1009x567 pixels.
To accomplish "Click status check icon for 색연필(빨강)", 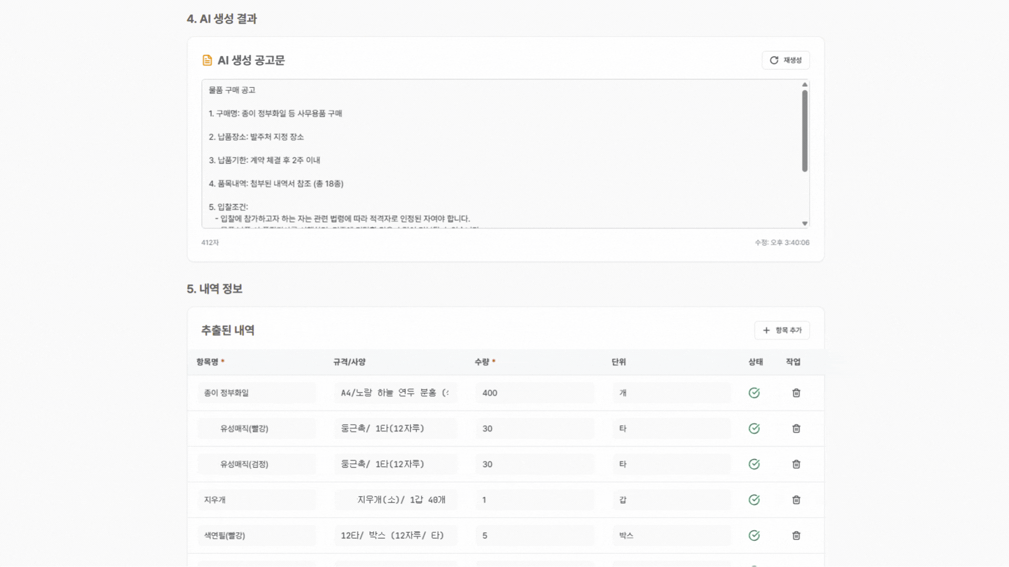I will (754, 535).
